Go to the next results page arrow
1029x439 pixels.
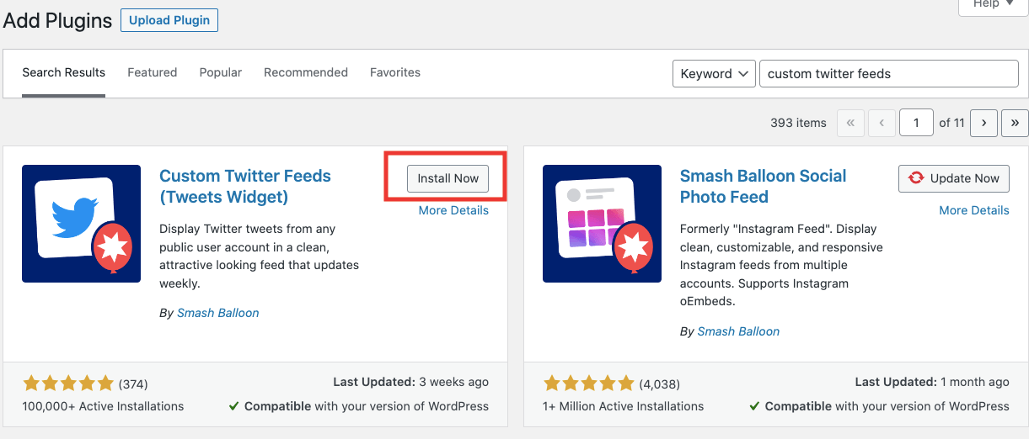(983, 123)
